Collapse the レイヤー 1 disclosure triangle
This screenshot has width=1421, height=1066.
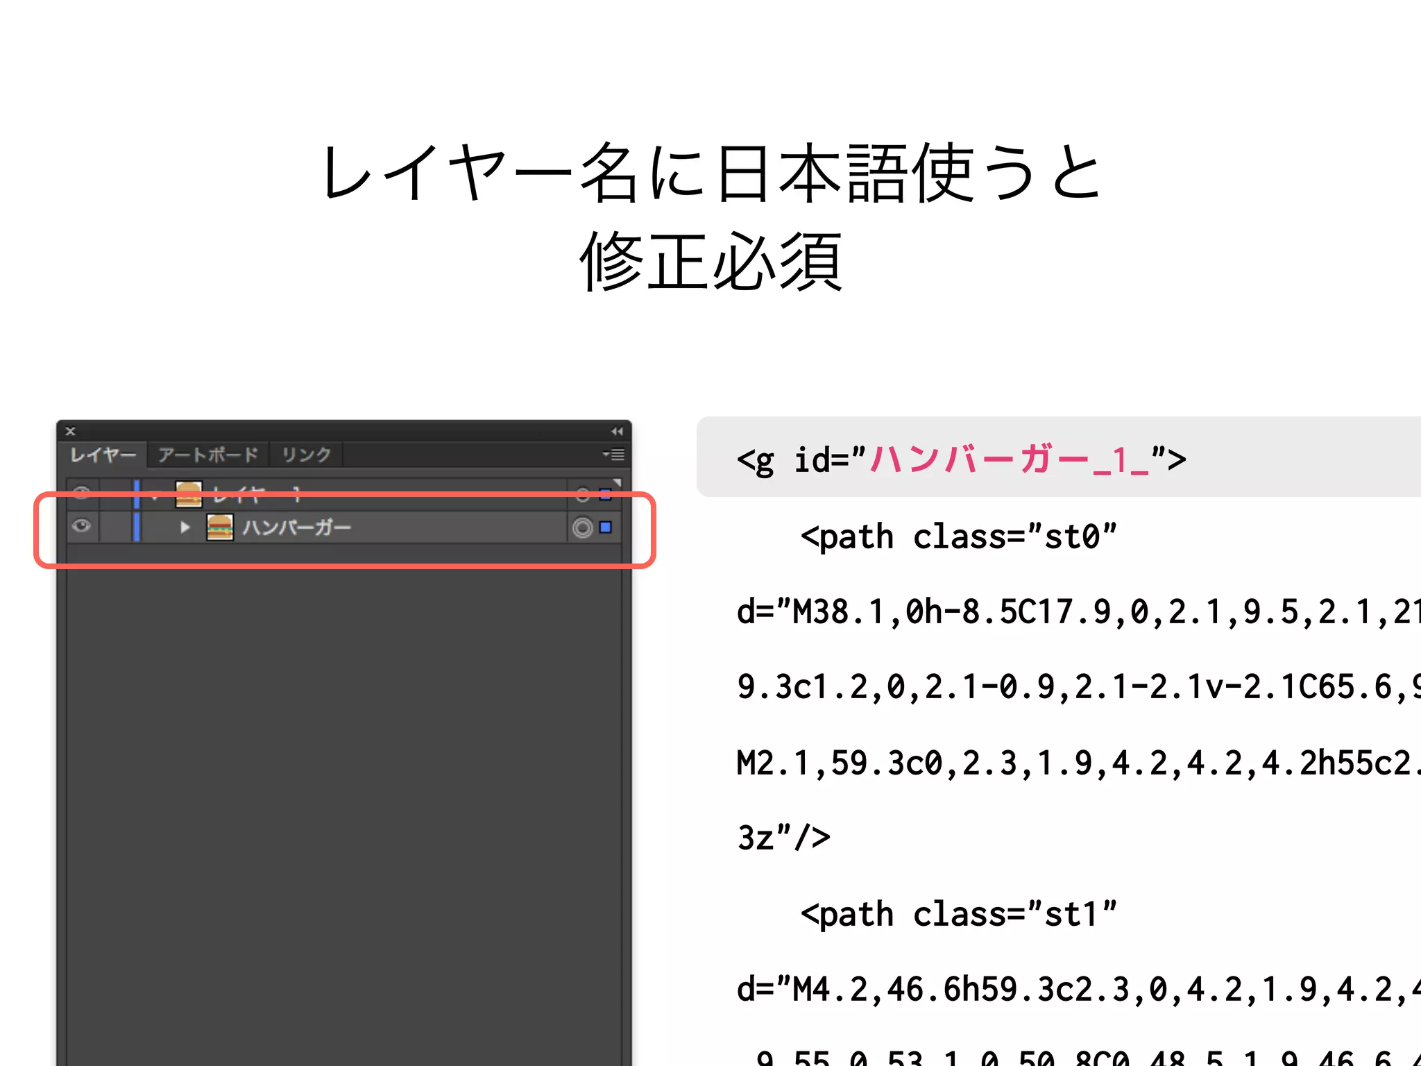[155, 494]
